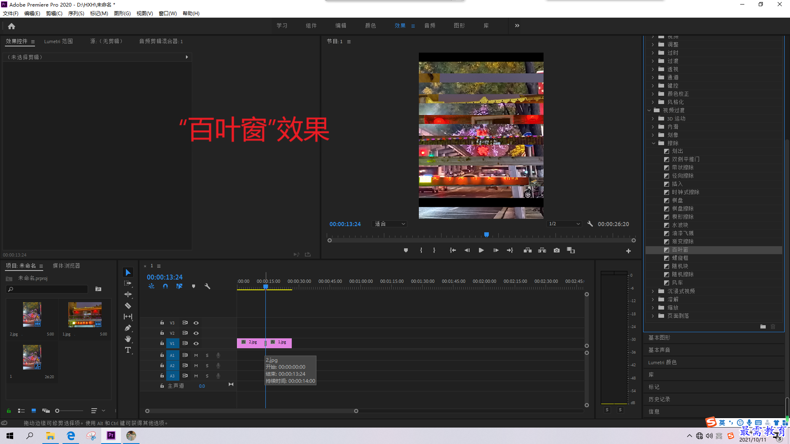790x444 pixels.
Task: Open program monitor wrench settings
Action: tap(590, 224)
